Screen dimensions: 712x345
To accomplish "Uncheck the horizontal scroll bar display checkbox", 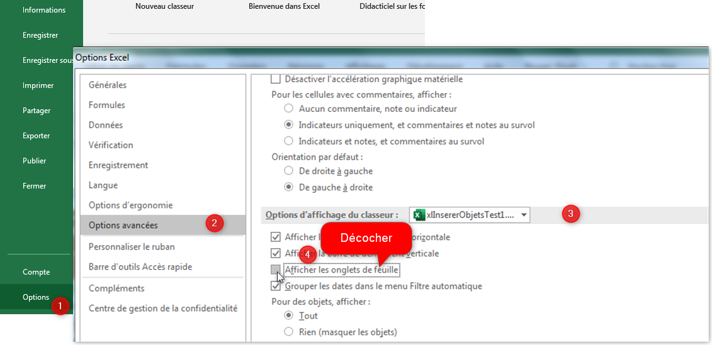I will point(276,237).
